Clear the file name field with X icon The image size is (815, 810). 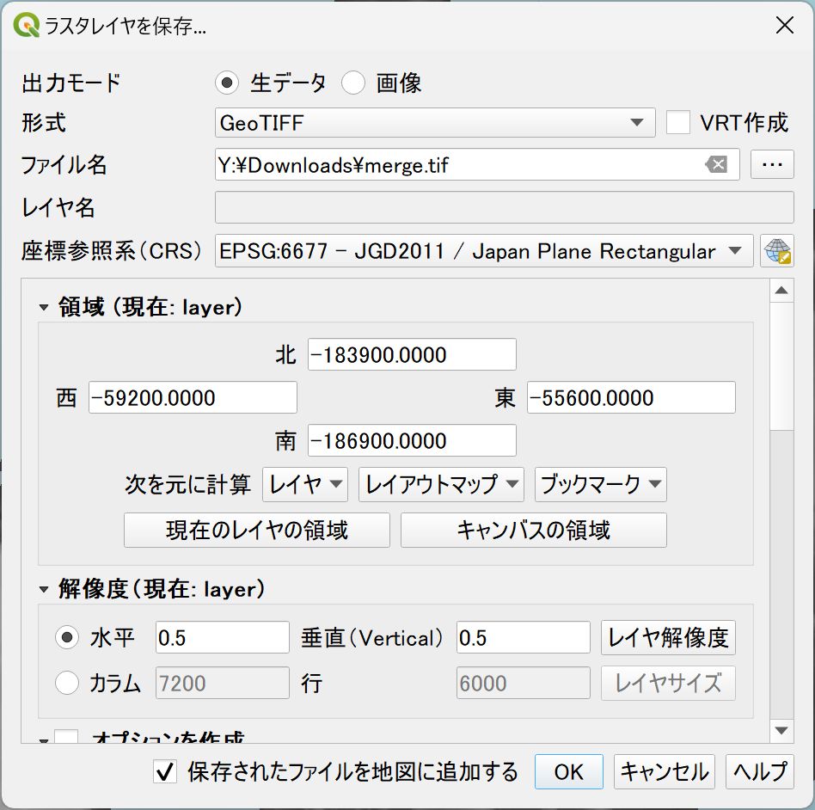click(717, 165)
